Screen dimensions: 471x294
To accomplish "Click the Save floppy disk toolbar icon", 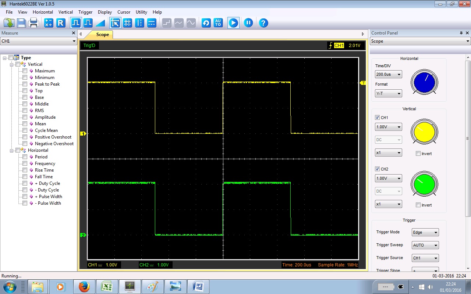I will tap(21, 23).
